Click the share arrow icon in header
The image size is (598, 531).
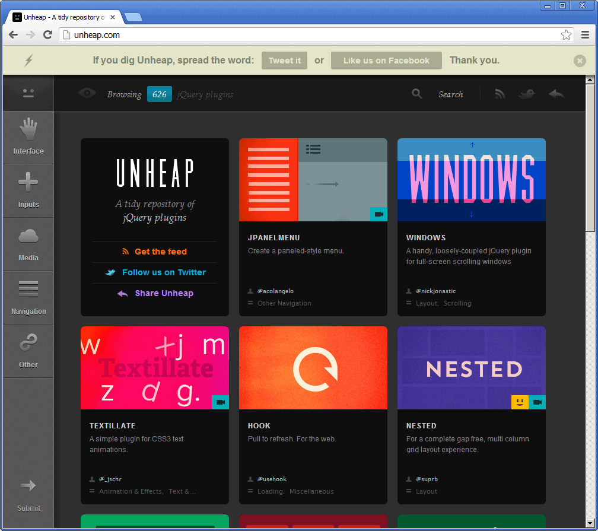(556, 94)
